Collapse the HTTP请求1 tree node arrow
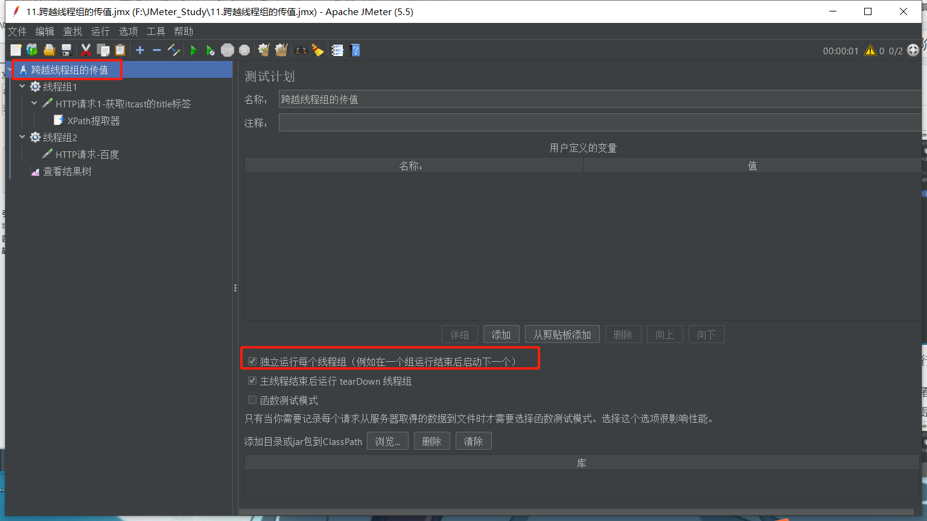 click(34, 104)
